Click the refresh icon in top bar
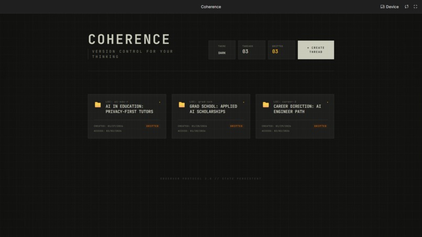Image resolution: width=422 pixels, height=237 pixels. 407,7
